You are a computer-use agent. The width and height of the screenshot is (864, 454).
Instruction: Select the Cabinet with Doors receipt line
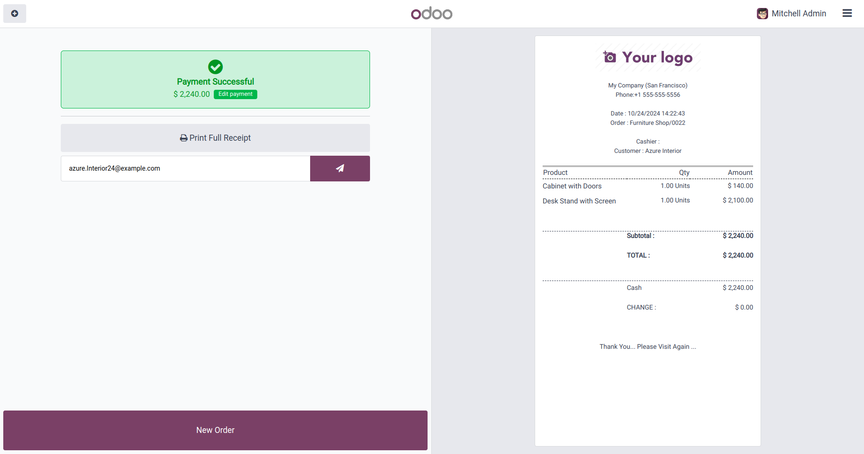(572, 186)
